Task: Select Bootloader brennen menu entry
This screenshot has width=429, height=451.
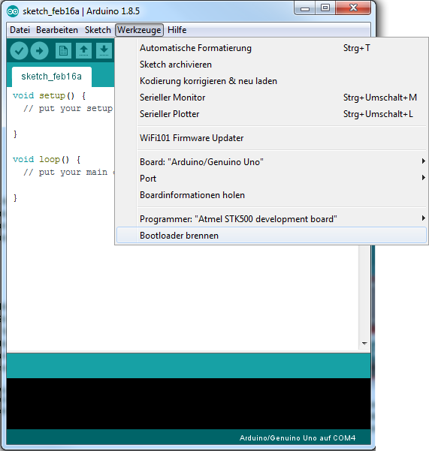Action: (x=271, y=236)
